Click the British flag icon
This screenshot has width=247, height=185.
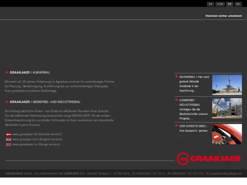point(8,139)
